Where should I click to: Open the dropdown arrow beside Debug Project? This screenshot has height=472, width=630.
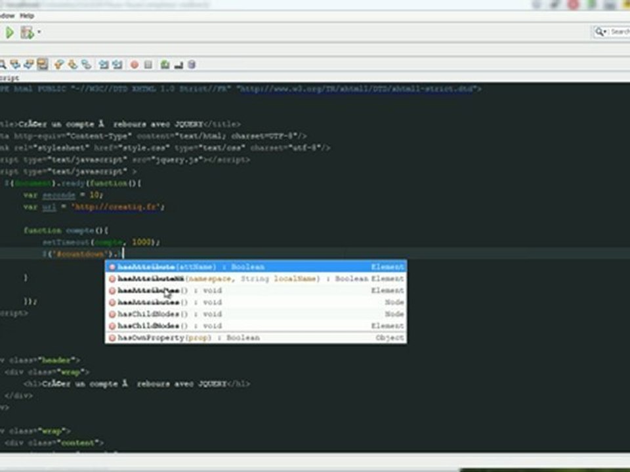(39, 31)
